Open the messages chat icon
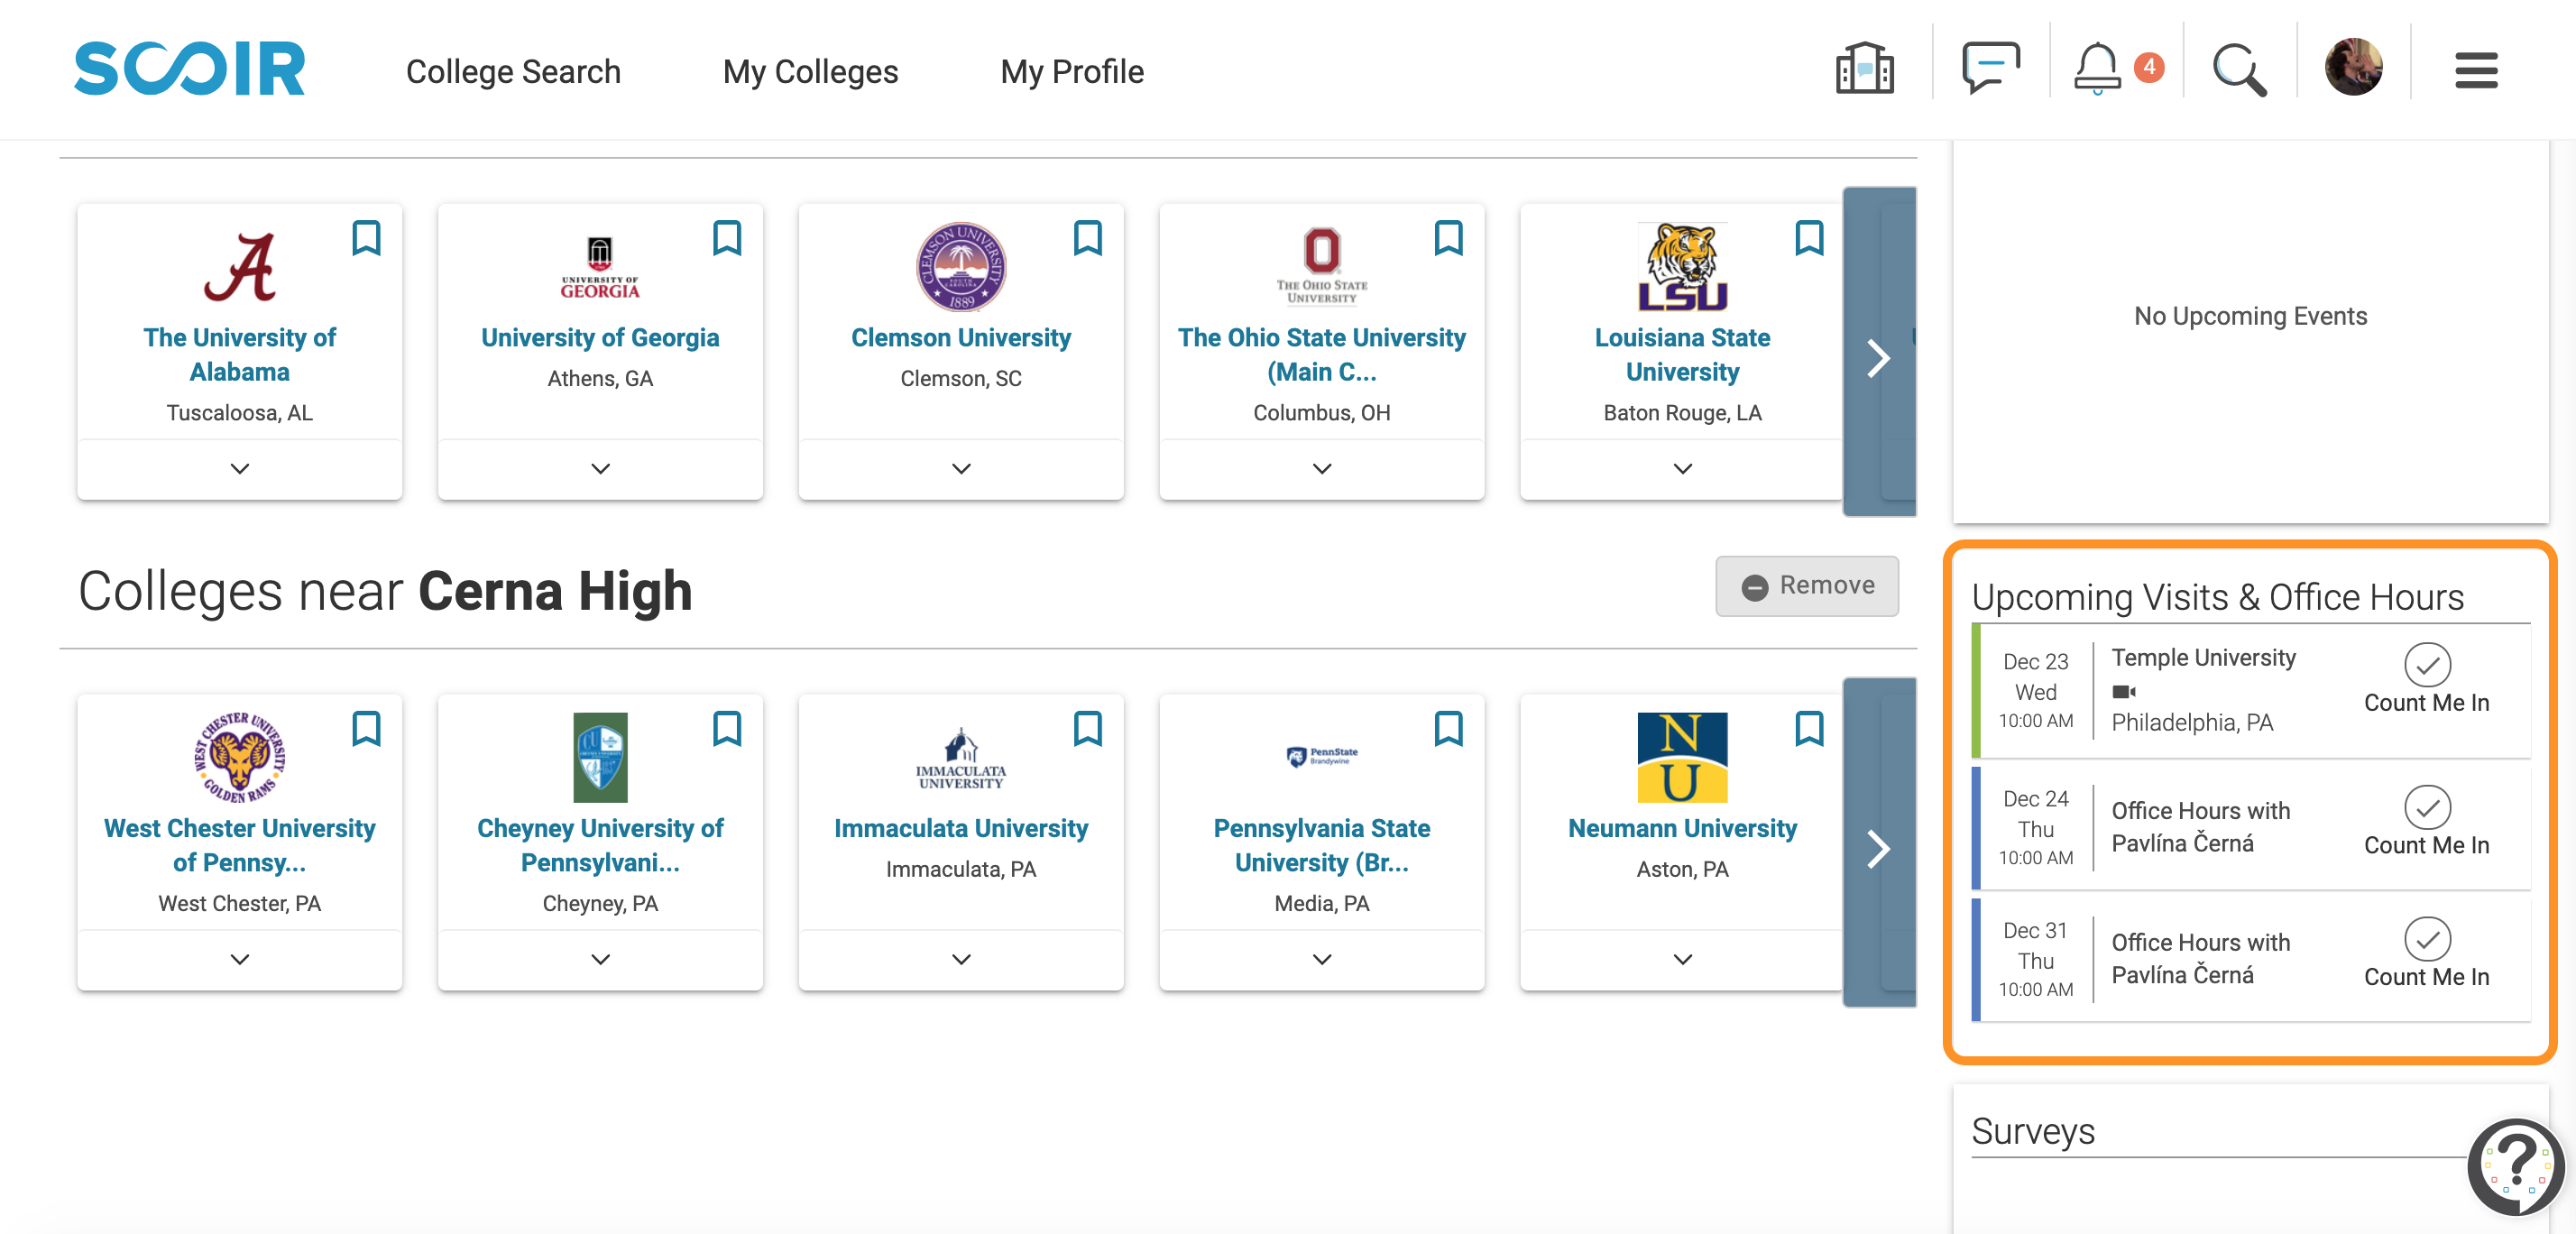The width and height of the screenshot is (2576, 1234). click(1990, 69)
